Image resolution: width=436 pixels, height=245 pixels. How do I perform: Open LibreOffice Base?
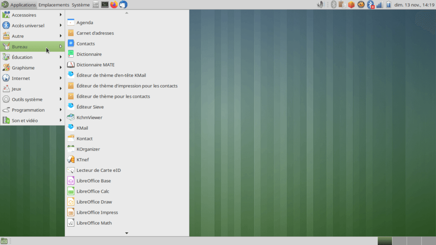(x=127, y=181)
